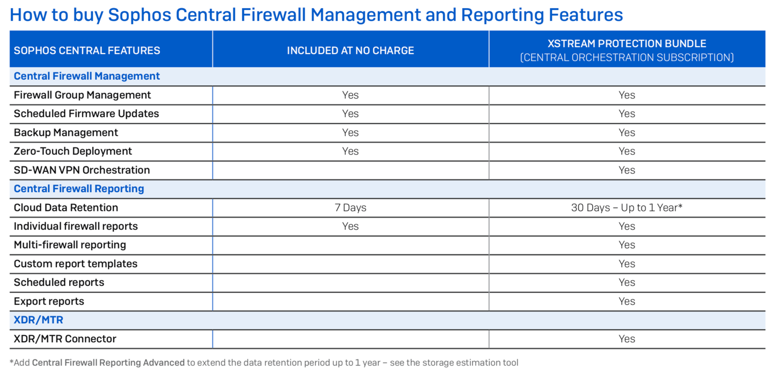Viewport: 768px width, 377px height.
Task: Click the 'Firewall Group Management' row label
Action: [83, 95]
